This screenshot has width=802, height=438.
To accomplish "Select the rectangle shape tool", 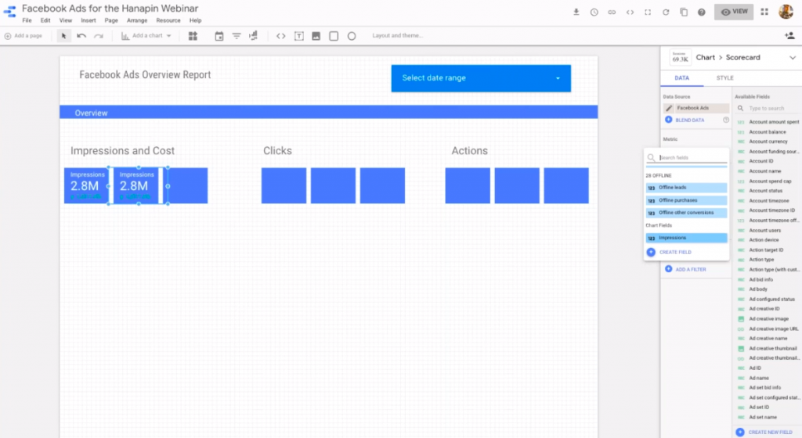I will click(x=334, y=36).
